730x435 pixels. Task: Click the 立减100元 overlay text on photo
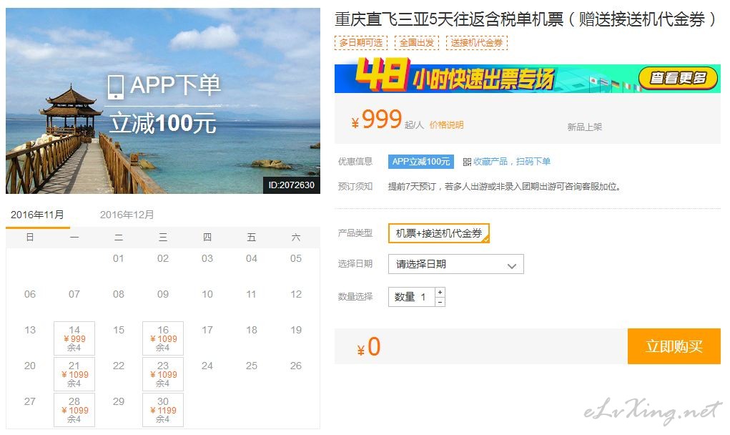click(163, 124)
